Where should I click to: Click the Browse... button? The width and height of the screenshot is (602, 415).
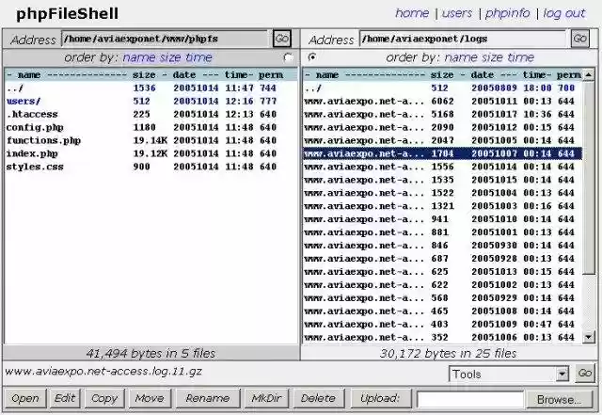tap(559, 400)
